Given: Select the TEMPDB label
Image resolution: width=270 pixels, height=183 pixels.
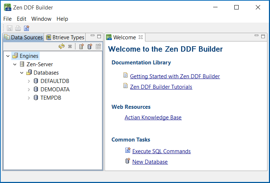Looking at the screenshot, I should point(51,98).
